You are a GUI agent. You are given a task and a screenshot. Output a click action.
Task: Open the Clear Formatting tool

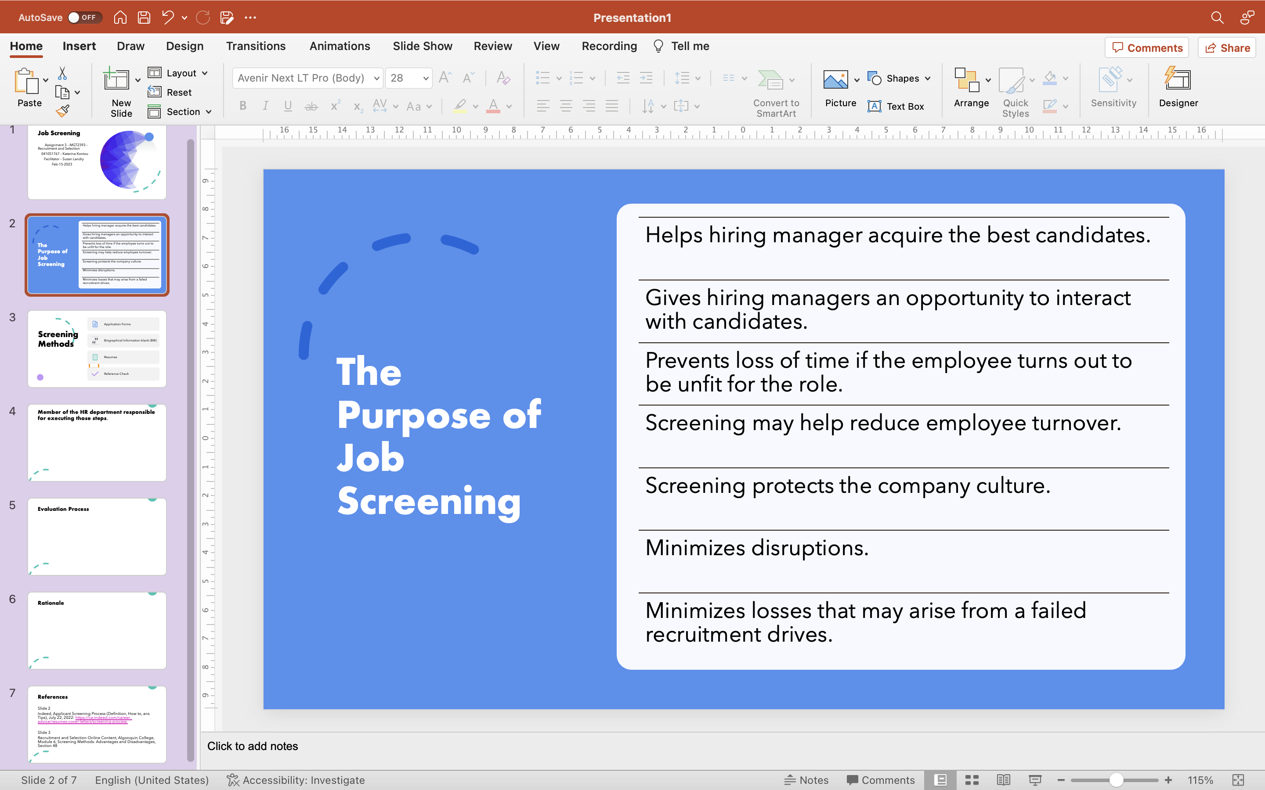502,78
